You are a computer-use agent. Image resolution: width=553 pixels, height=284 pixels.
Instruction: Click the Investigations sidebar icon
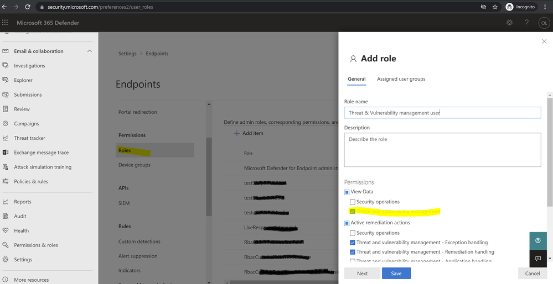(x=6, y=65)
